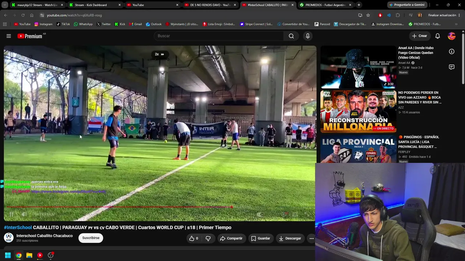Bookmark this page with the star icon
The image size is (465, 261).
coord(368,15)
